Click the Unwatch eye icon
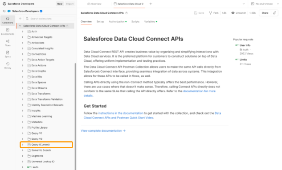 (233, 13)
